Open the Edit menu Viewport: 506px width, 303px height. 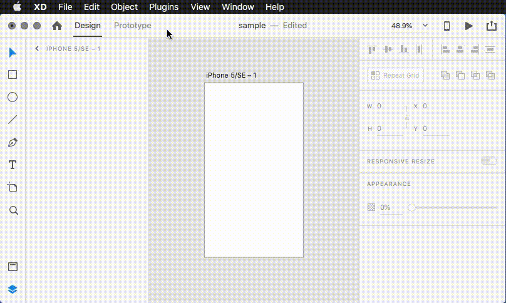tap(91, 7)
